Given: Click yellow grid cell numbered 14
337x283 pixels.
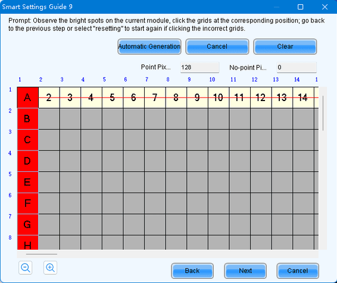Looking at the screenshot, I should 303,98.
